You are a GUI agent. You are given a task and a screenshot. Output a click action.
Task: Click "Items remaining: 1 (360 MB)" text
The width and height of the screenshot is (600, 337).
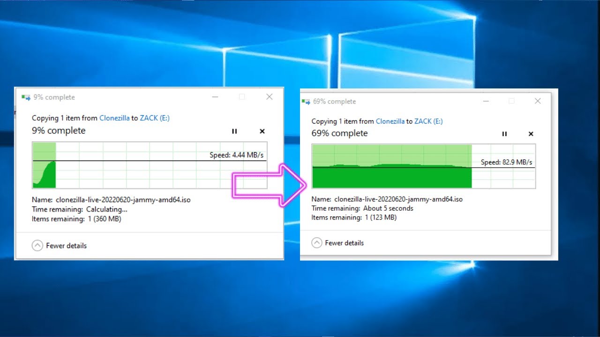(76, 219)
